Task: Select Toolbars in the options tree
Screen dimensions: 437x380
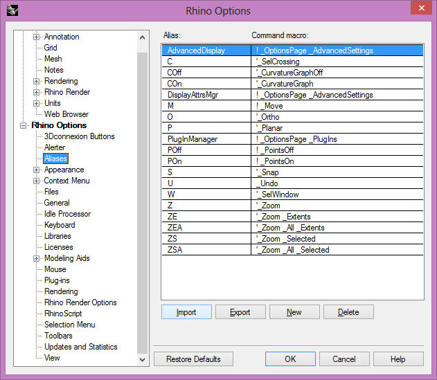Action: pos(58,336)
